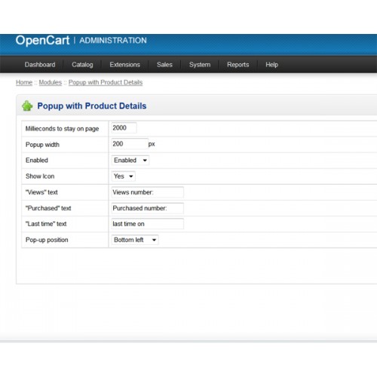Screen dimensions: 377x377
Task: Open the Show Icon Yes dropdown
Action: (x=123, y=176)
